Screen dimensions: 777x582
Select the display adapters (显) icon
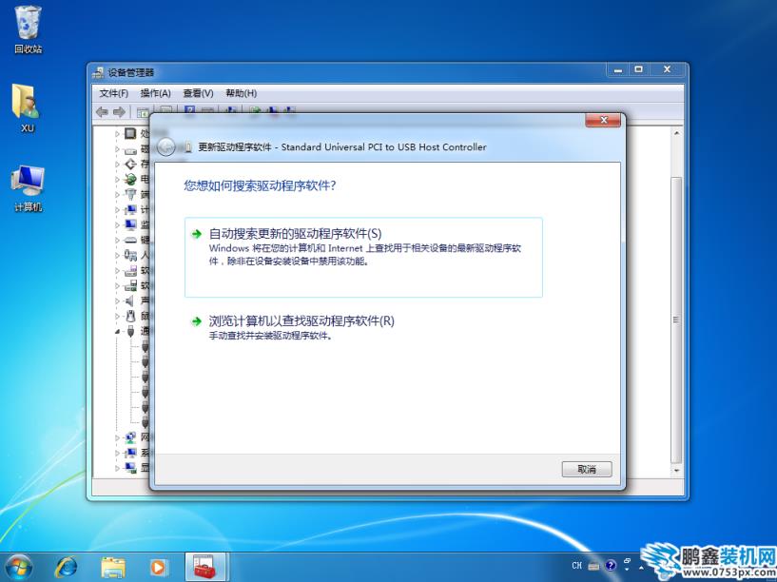[130, 468]
